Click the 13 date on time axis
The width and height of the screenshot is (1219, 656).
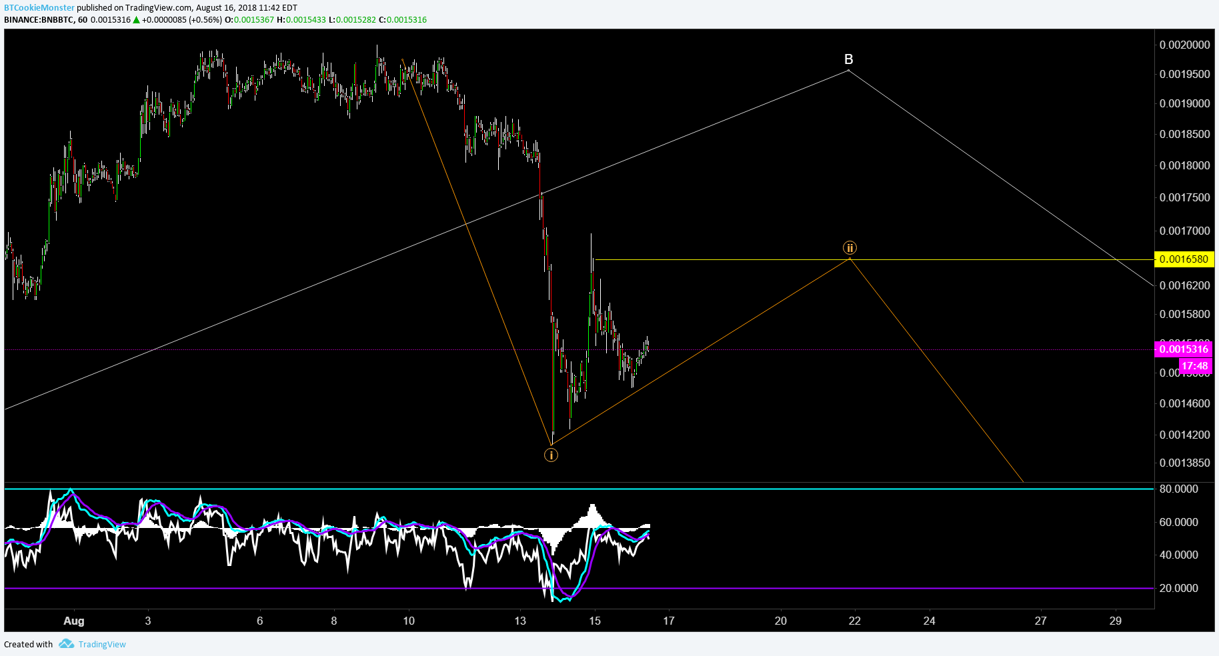[520, 621]
